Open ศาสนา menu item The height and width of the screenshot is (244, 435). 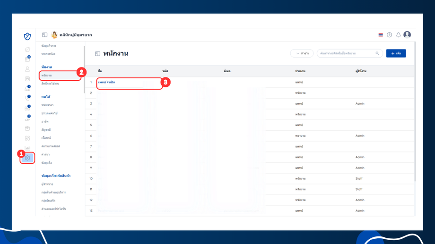[x=45, y=154]
